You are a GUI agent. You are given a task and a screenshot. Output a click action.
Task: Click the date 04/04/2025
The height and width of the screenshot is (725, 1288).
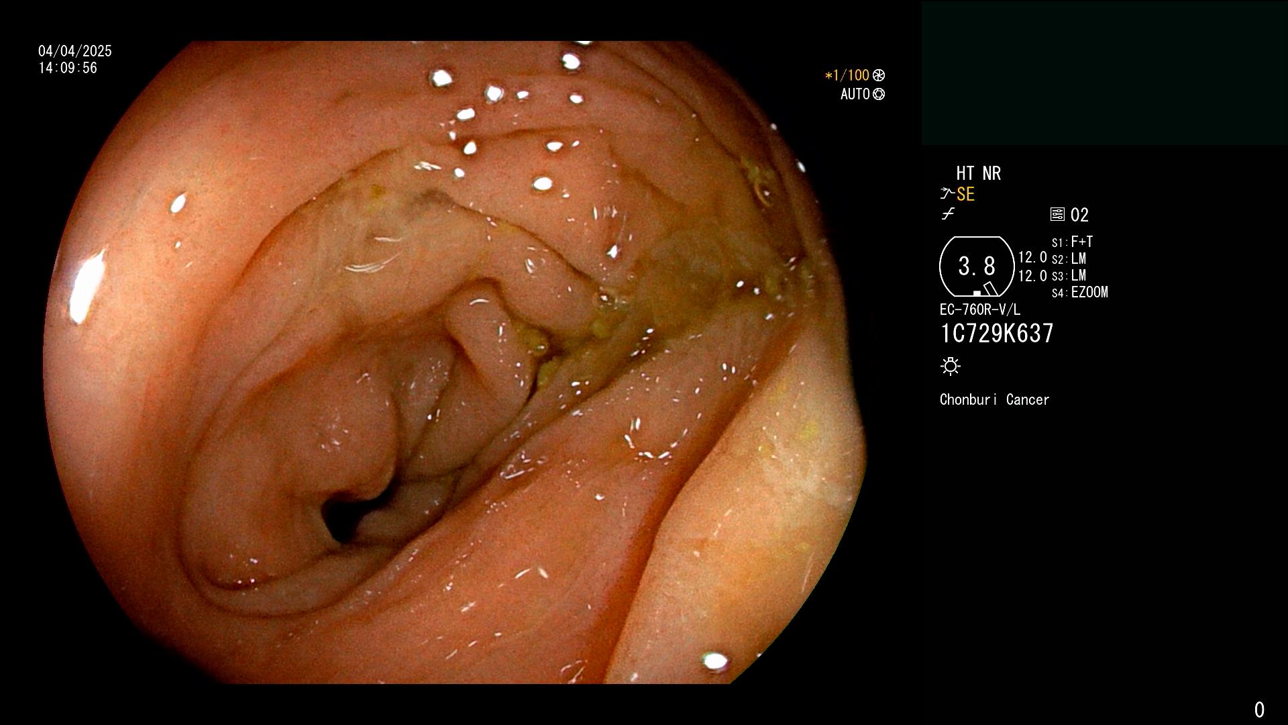tap(75, 52)
